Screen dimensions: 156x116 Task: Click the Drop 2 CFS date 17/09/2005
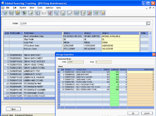tap(92, 45)
